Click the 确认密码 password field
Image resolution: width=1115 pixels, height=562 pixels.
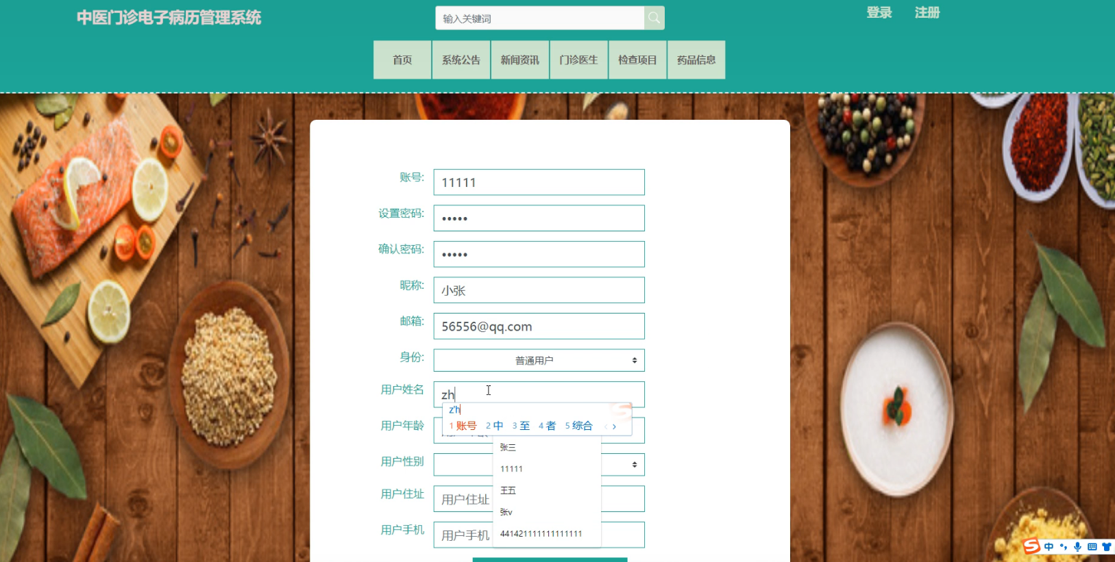click(539, 254)
